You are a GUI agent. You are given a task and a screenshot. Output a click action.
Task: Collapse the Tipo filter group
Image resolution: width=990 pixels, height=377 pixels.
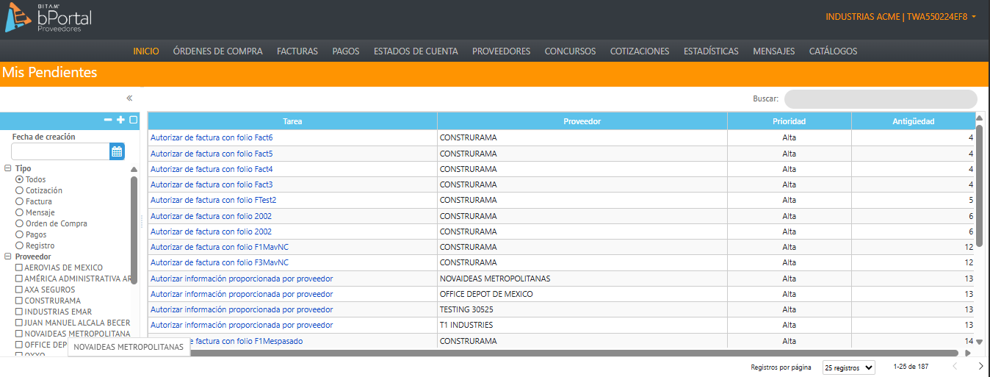coord(7,168)
